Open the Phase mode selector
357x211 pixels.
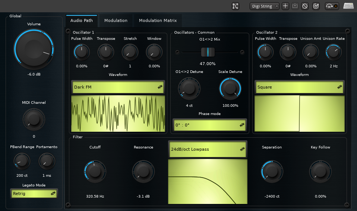209,125
